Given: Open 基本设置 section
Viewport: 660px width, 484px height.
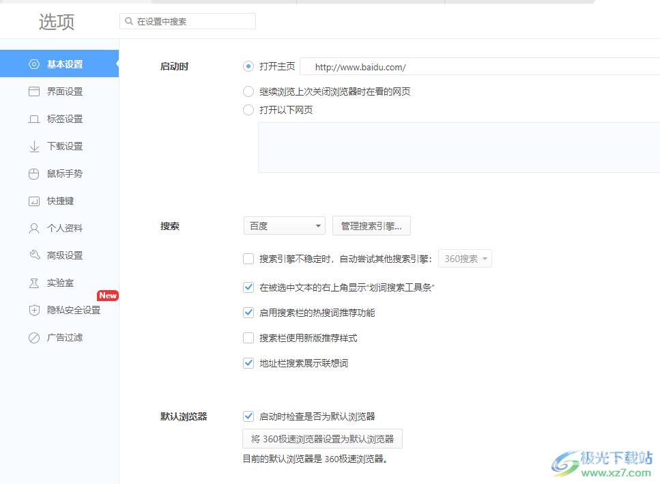Looking at the screenshot, I should (x=59, y=63).
